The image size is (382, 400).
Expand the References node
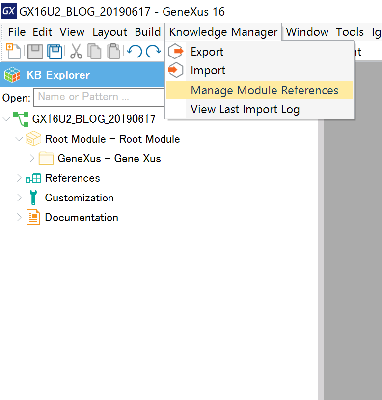pos(19,178)
